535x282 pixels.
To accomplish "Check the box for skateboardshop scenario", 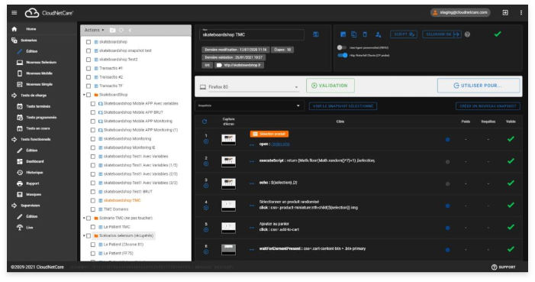I will pos(89,42).
